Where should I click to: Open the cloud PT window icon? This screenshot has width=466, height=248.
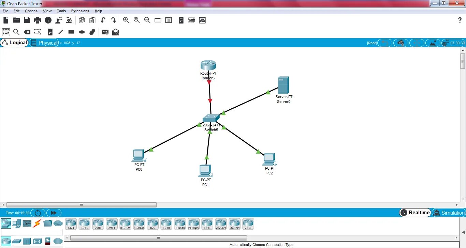click(202, 20)
